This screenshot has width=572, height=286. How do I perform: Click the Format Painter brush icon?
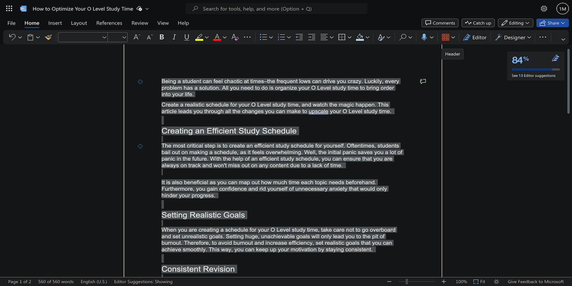(x=48, y=37)
